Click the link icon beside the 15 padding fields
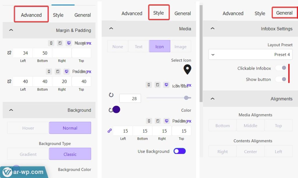The width and height of the screenshot is (298, 178). [110, 131]
